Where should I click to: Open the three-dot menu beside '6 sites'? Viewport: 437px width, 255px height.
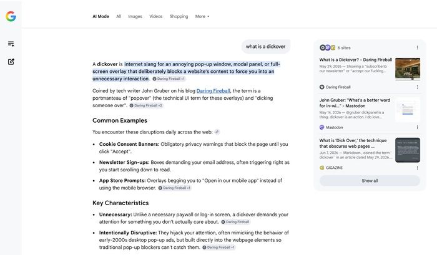tap(417, 47)
